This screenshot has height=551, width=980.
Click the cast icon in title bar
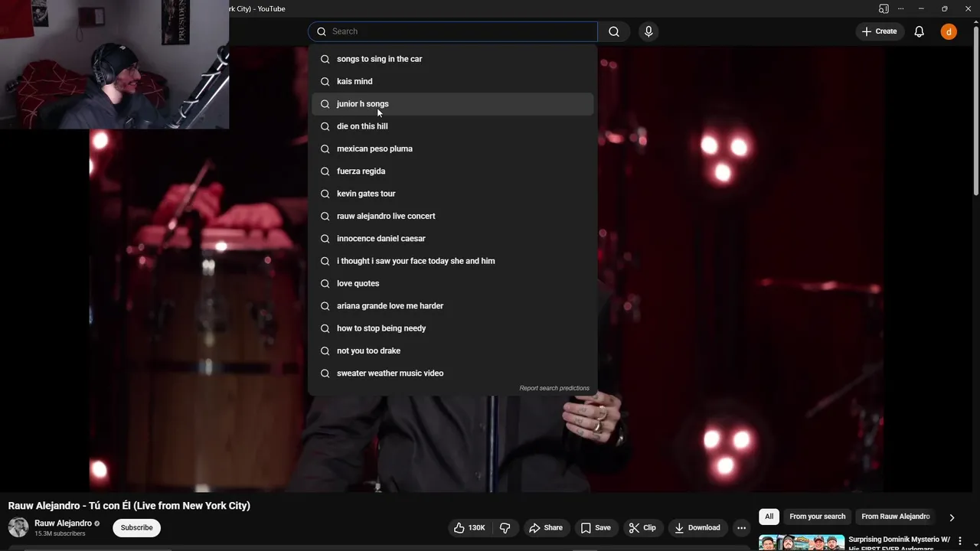[x=884, y=8]
